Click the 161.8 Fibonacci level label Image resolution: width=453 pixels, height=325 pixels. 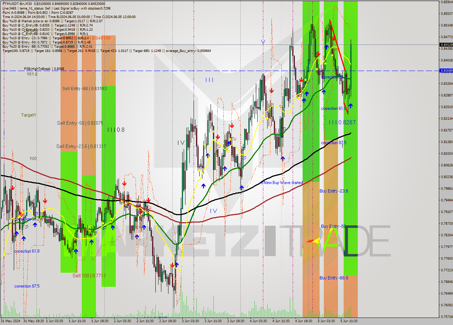[32, 74]
